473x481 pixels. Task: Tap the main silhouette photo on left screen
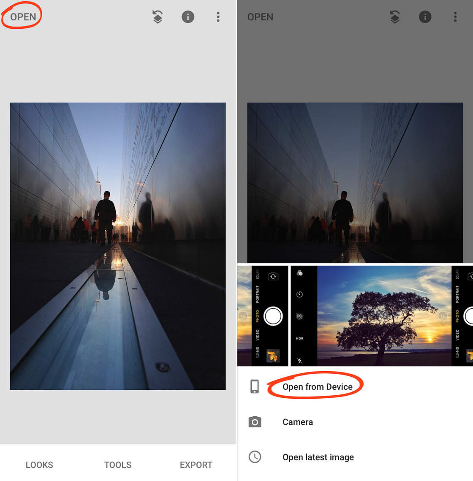pyautogui.click(x=118, y=246)
